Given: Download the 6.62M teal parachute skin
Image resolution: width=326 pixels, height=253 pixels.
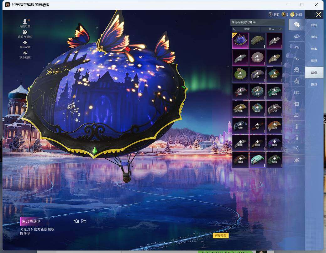Looking at the screenshot, I should click(x=275, y=75).
